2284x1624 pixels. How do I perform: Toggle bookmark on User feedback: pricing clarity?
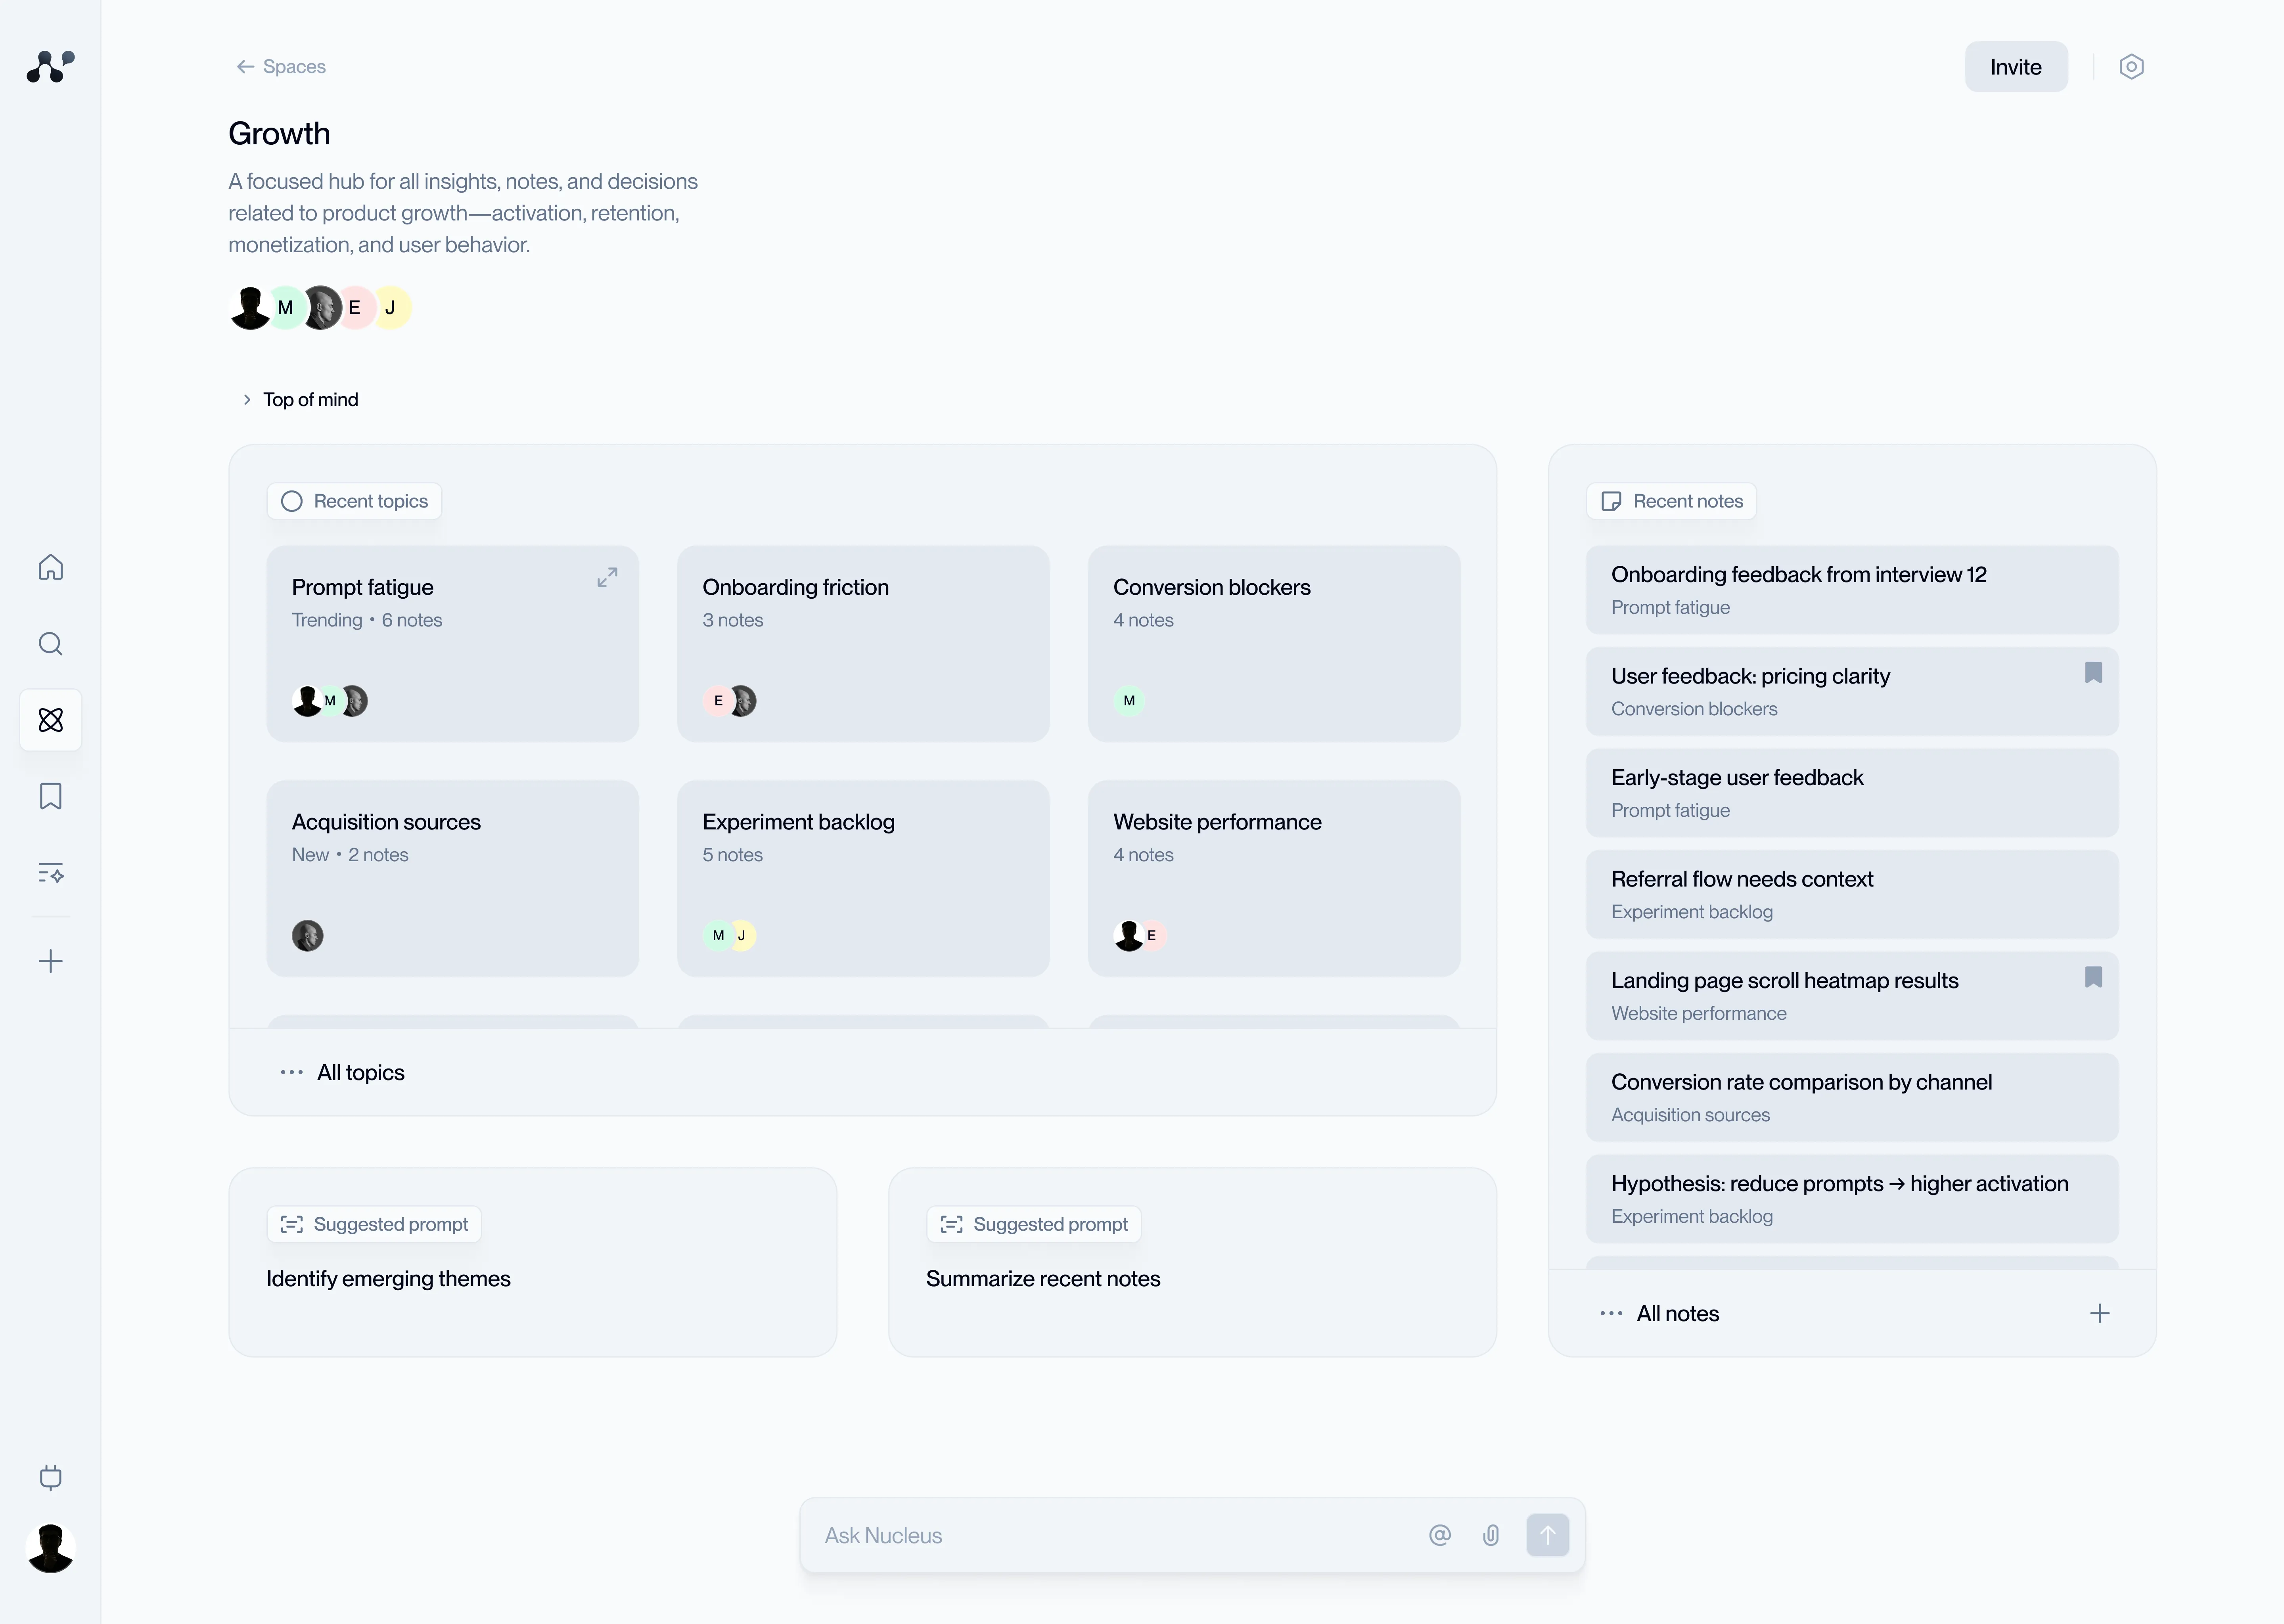(x=2093, y=673)
